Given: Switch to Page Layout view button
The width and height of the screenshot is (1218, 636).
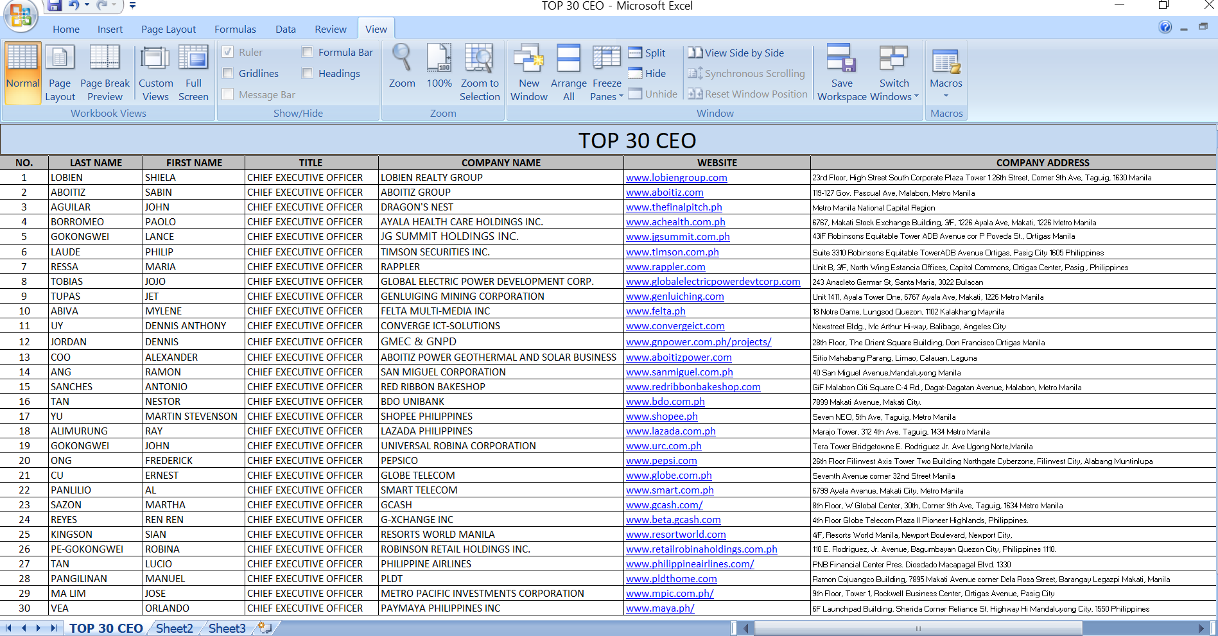Looking at the screenshot, I should coord(60,73).
